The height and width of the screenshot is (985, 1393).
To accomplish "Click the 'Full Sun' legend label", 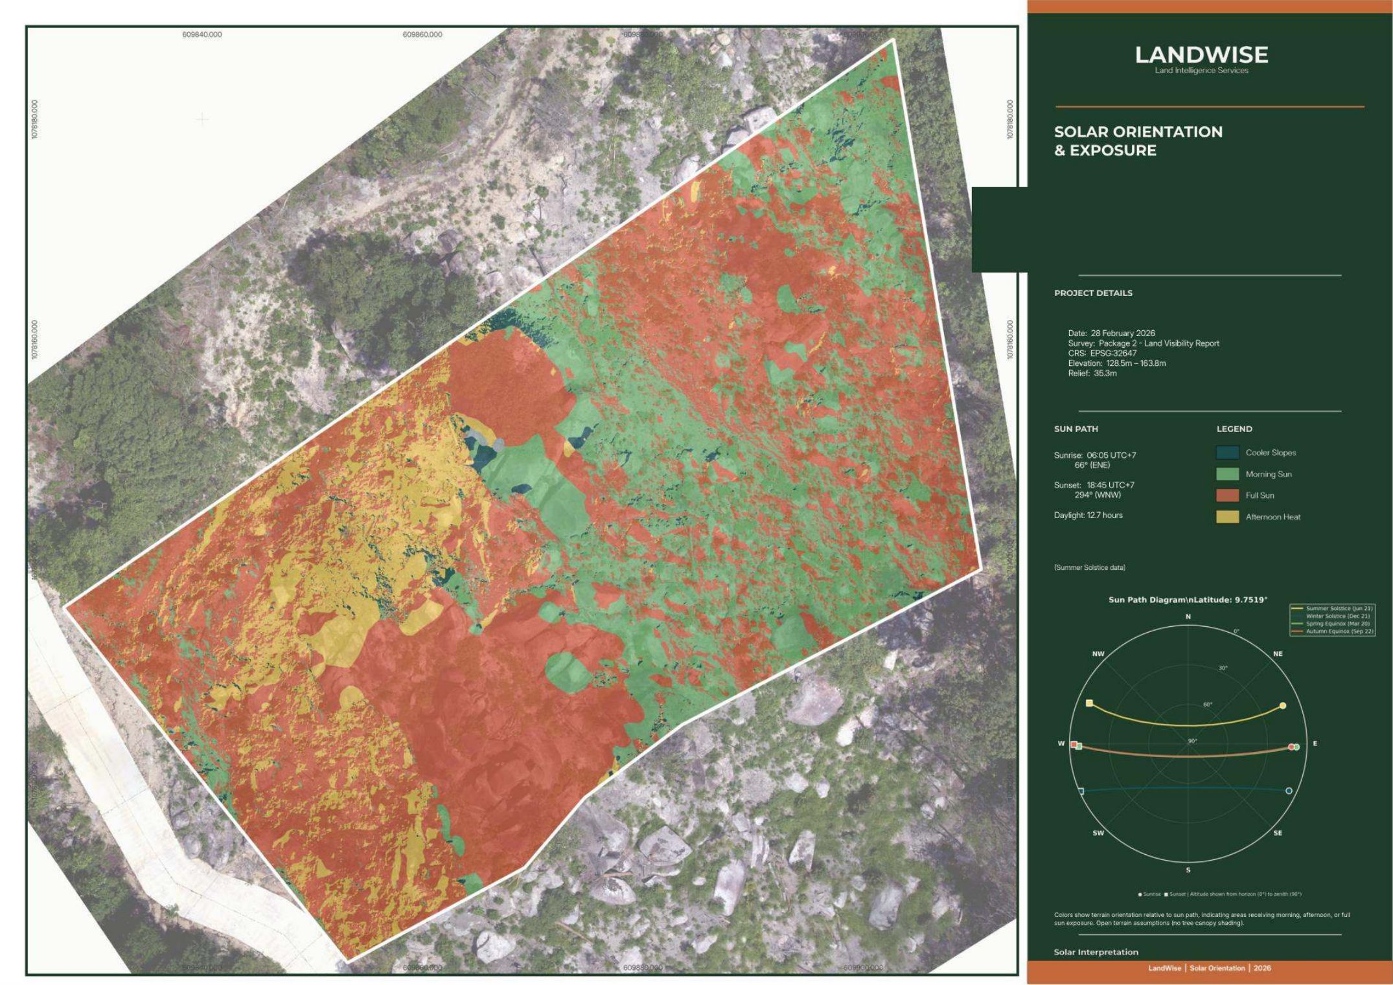I will (1260, 495).
